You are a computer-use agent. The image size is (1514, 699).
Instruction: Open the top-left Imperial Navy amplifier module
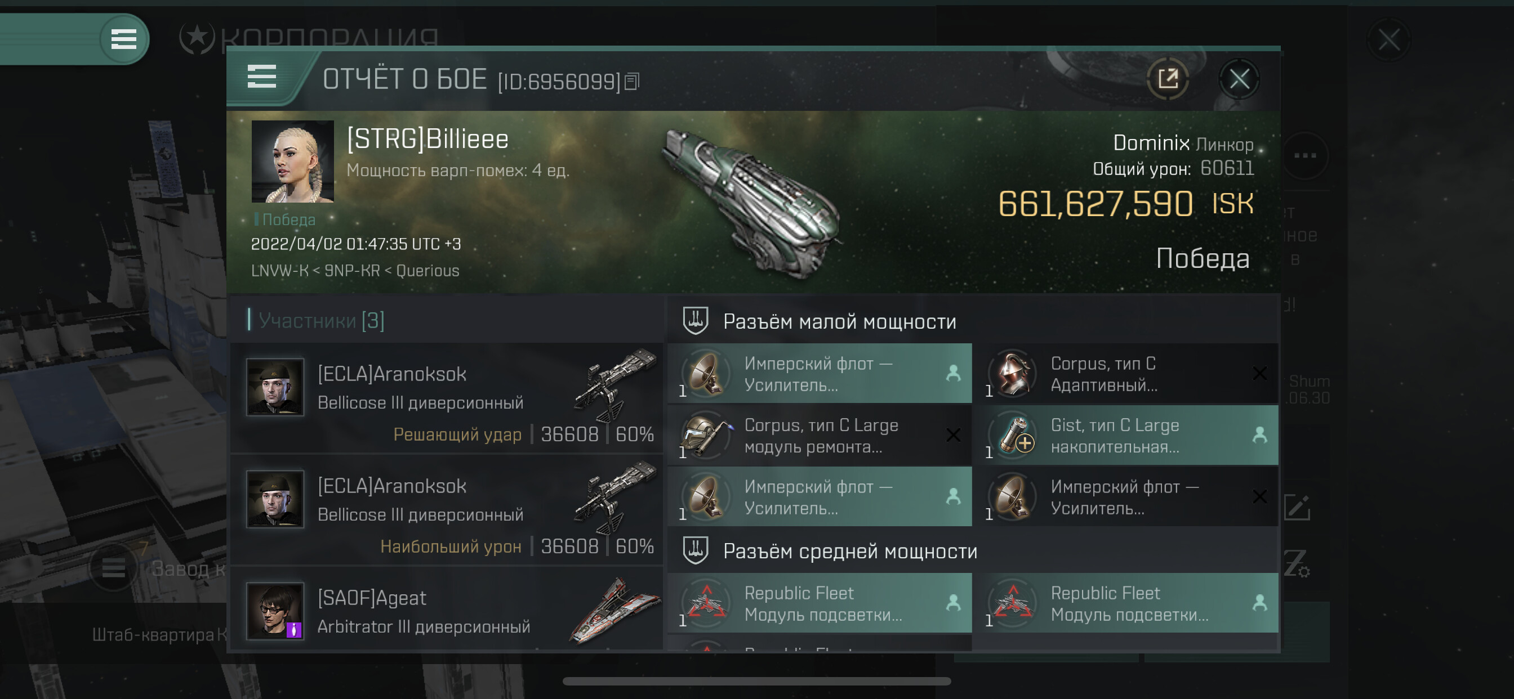coord(820,374)
